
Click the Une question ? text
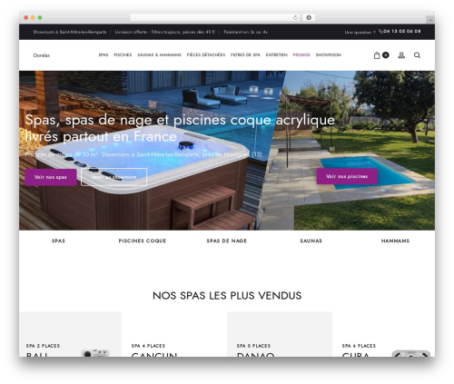pos(360,32)
